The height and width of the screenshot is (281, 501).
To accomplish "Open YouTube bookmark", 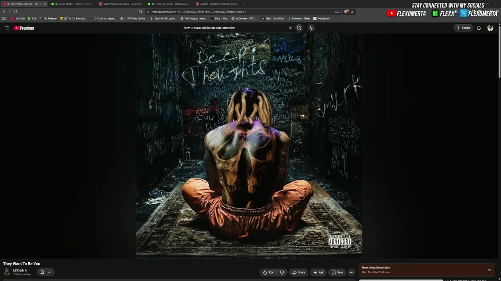I will point(18,18).
